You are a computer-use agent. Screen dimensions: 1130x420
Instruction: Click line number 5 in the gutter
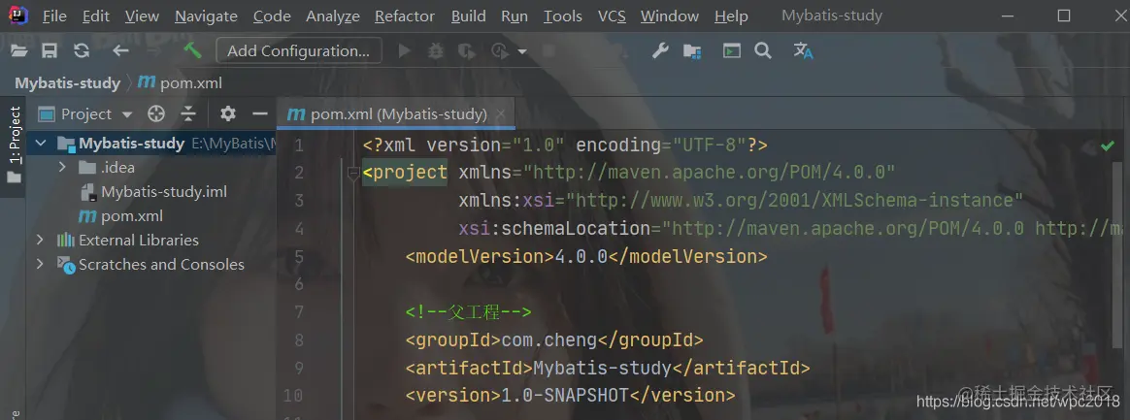298,256
